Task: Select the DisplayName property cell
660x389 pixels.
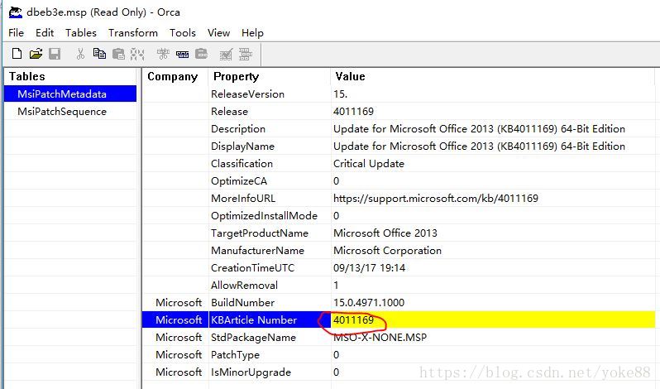Action: tap(243, 146)
